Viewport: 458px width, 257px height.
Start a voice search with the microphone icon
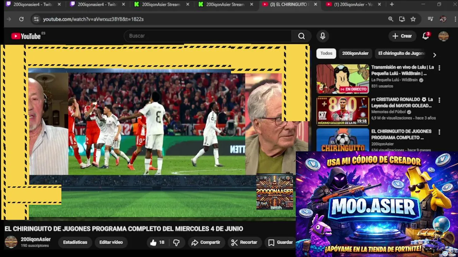pos(323,36)
